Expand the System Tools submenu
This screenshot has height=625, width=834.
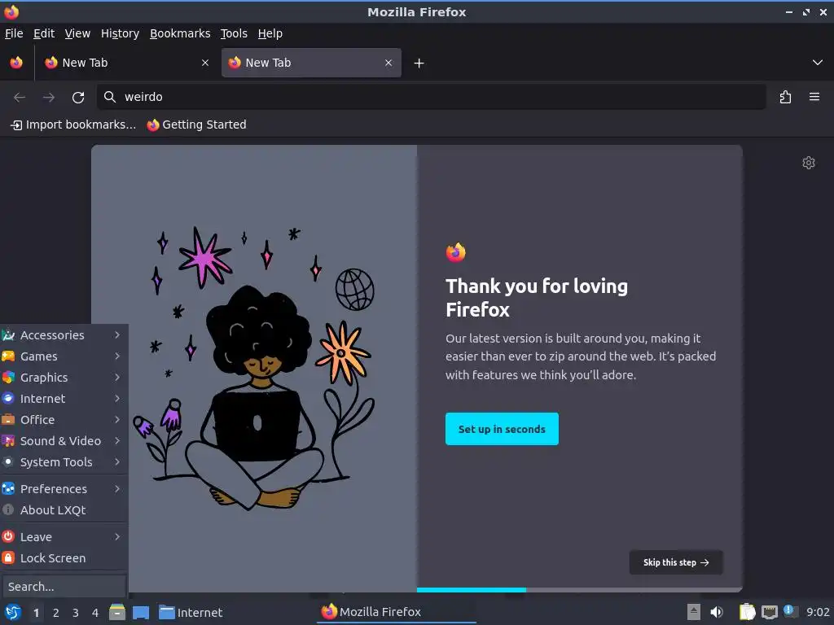pos(64,462)
